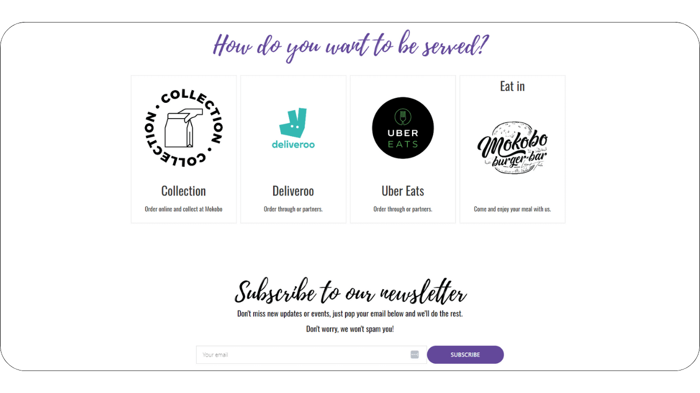Image resolution: width=700 pixels, height=393 pixels.
Task: Select the Eat in heading
Action: pyautogui.click(x=512, y=86)
